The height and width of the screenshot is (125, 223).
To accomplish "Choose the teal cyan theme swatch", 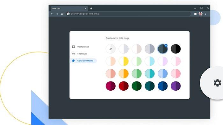I will click(x=150, y=73).
